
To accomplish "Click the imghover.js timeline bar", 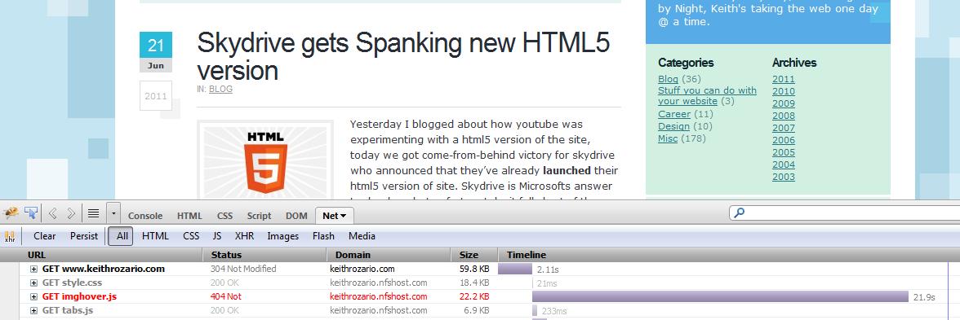I will [x=720, y=296].
